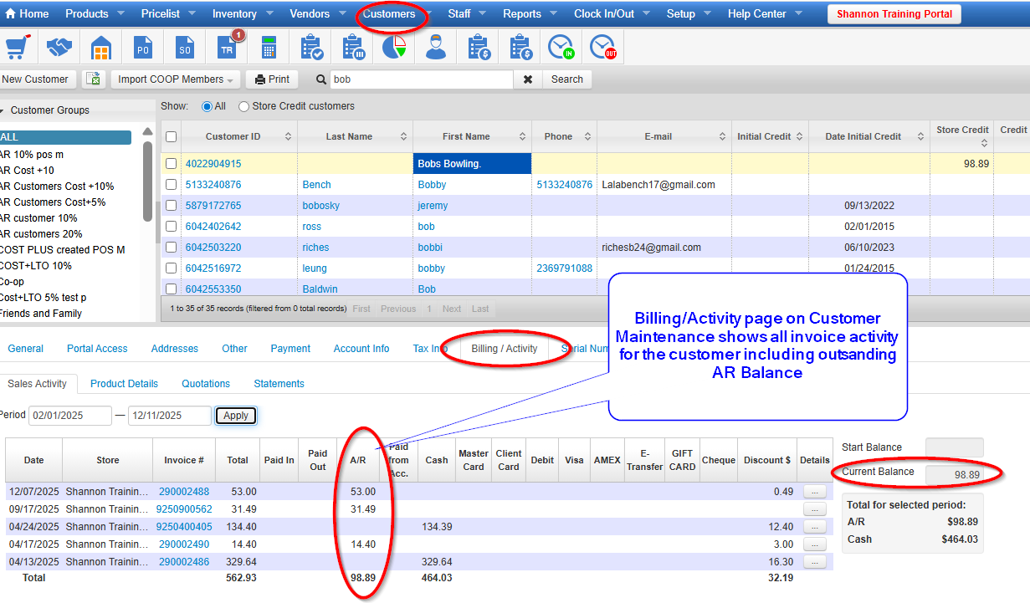Click the handshake icon in toolbar
The width and height of the screenshot is (1030, 603).
tap(59, 48)
